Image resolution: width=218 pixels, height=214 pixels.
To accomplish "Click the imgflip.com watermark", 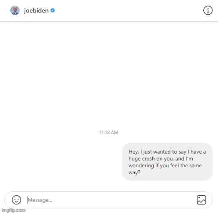I will 13,210.
